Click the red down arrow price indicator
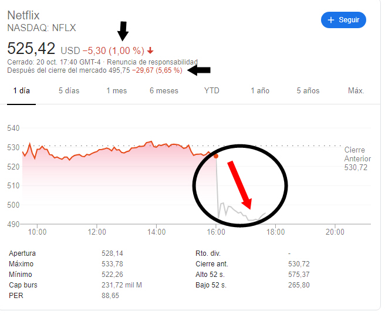Viewport: 385px width, 318px height. point(150,50)
